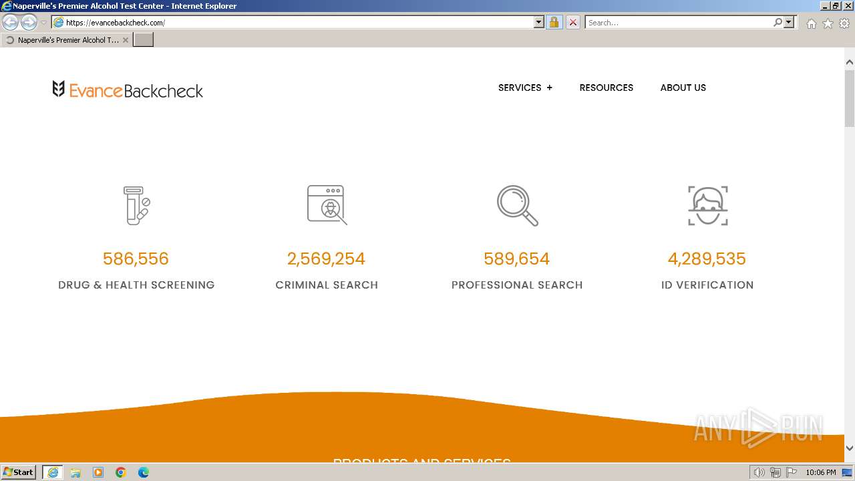
Task: Click the CRIMINAL SEARCH label
Action: [x=327, y=285]
